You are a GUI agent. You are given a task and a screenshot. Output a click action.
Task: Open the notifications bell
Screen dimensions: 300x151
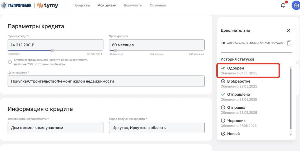[x=283, y=5]
